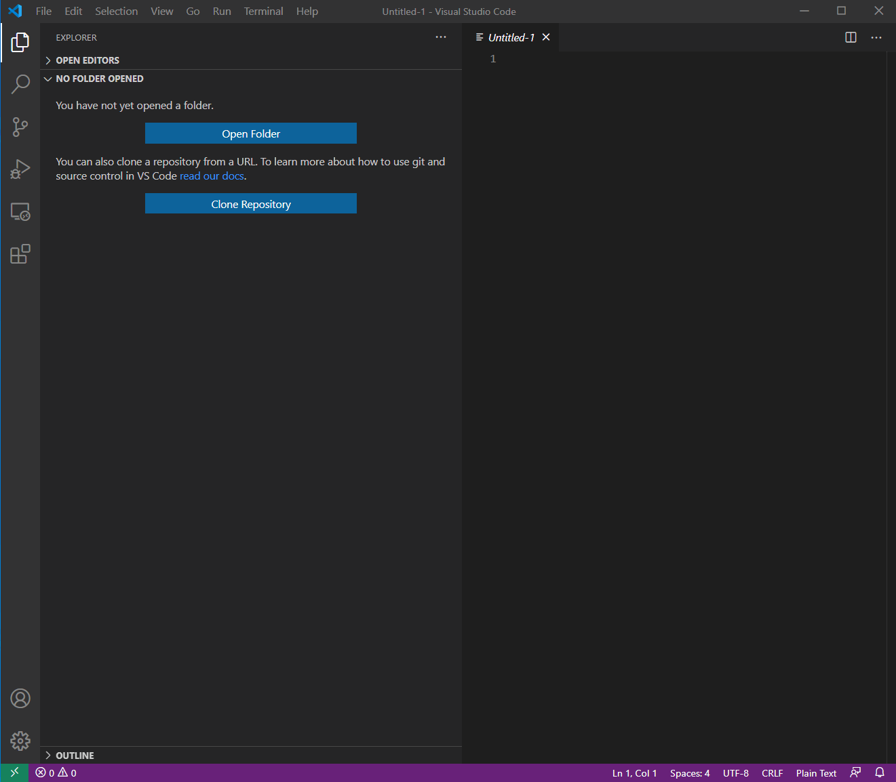This screenshot has width=896, height=782.
Task: Click the Clone Repository button
Action: coord(251,204)
